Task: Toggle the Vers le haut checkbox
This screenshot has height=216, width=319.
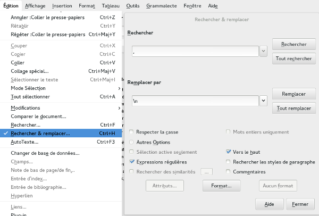Action: [229, 152]
